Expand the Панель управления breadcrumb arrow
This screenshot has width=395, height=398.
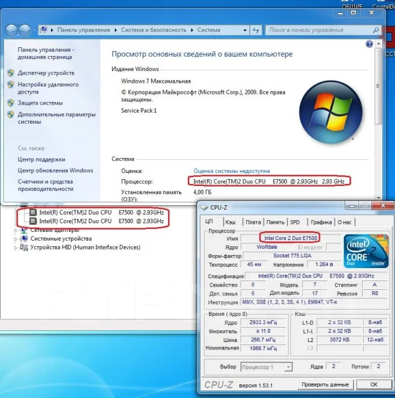tap(116, 30)
